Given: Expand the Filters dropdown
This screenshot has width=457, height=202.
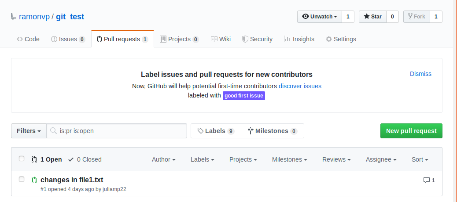Looking at the screenshot, I should [29, 131].
